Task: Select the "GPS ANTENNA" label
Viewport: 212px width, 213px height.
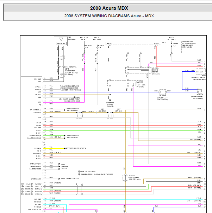Action: tap(72, 38)
